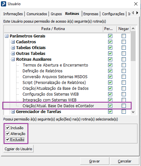Click the list scroll up arrow
Screen dimensions: 141x166
pos(133,29)
